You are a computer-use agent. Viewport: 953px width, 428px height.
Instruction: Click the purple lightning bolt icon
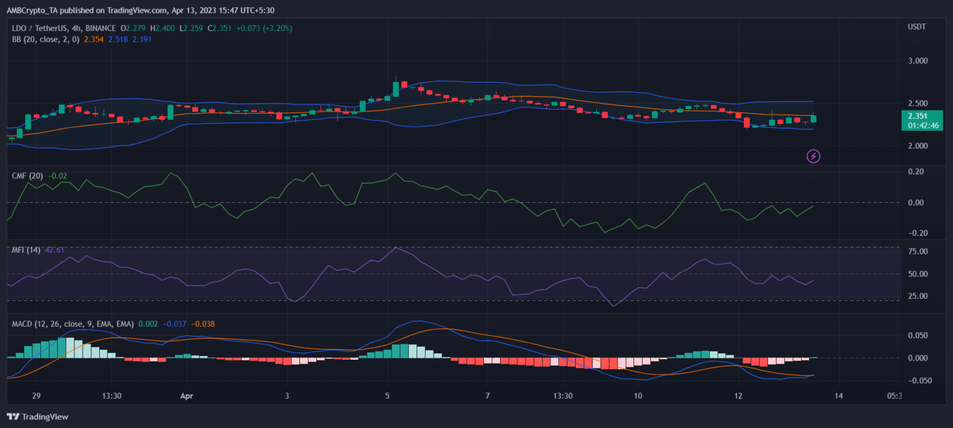click(813, 156)
